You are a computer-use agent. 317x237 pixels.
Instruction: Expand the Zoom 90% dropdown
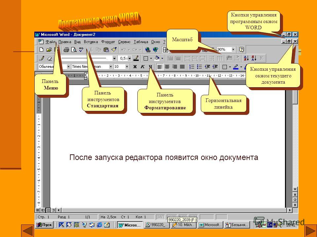coord(233,50)
